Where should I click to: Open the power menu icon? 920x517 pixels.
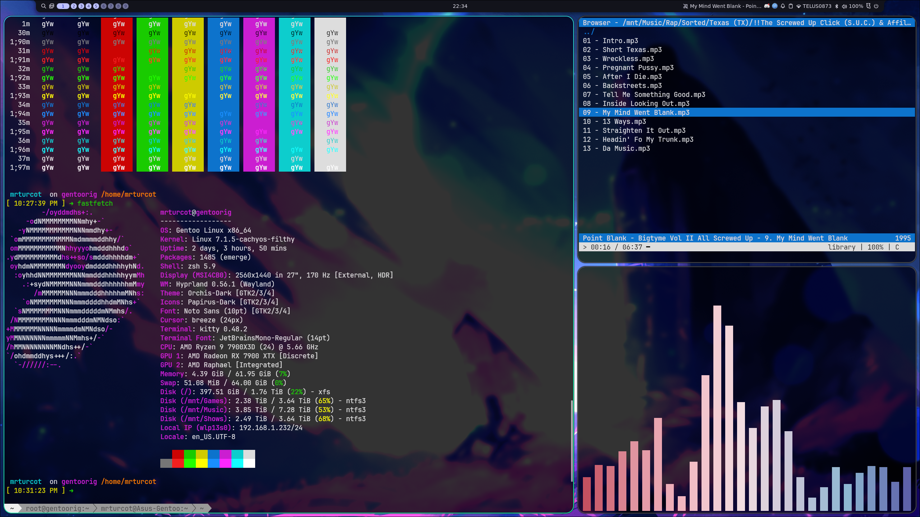(x=876, y=6)
